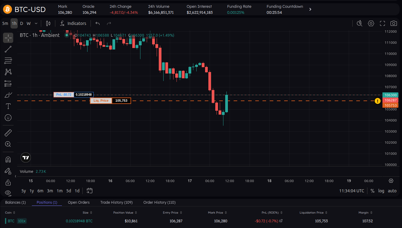Hide all drawings with eye icon
The image size is (402, 228).
[8, 193]
